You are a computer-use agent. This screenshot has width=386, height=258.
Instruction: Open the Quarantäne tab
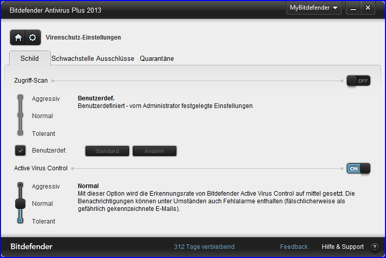(x=157, y=58)
